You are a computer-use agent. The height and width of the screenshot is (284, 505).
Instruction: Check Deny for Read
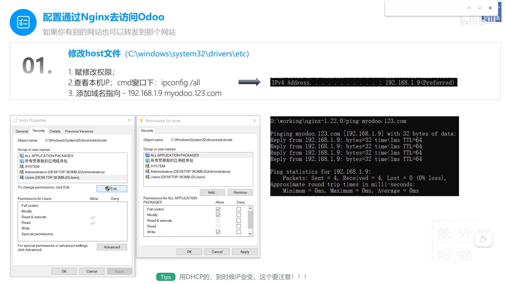tap(239, 226)
